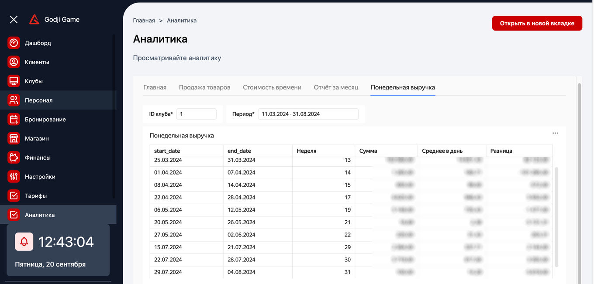Open Бронирование via the calendar icon
This screenshot has width=594, height=284.
click(x=13, y=119)
